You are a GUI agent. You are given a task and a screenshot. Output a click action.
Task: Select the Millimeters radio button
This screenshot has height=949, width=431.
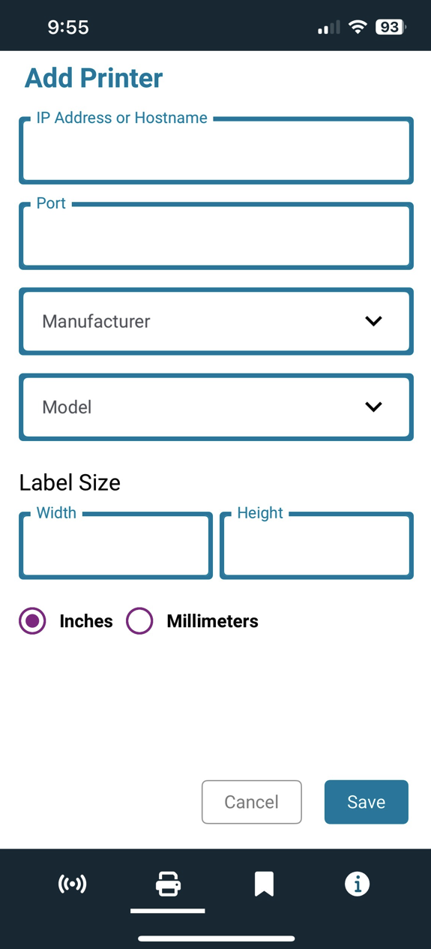point(139,620)
